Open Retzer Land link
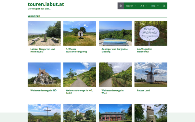Viewport: 195px width, 122px height. (x=143, y=90)
